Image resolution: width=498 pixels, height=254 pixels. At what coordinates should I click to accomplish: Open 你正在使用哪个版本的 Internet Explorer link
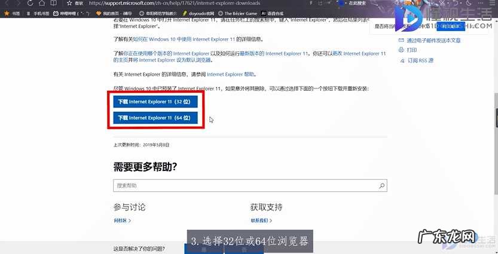[166, 53]
